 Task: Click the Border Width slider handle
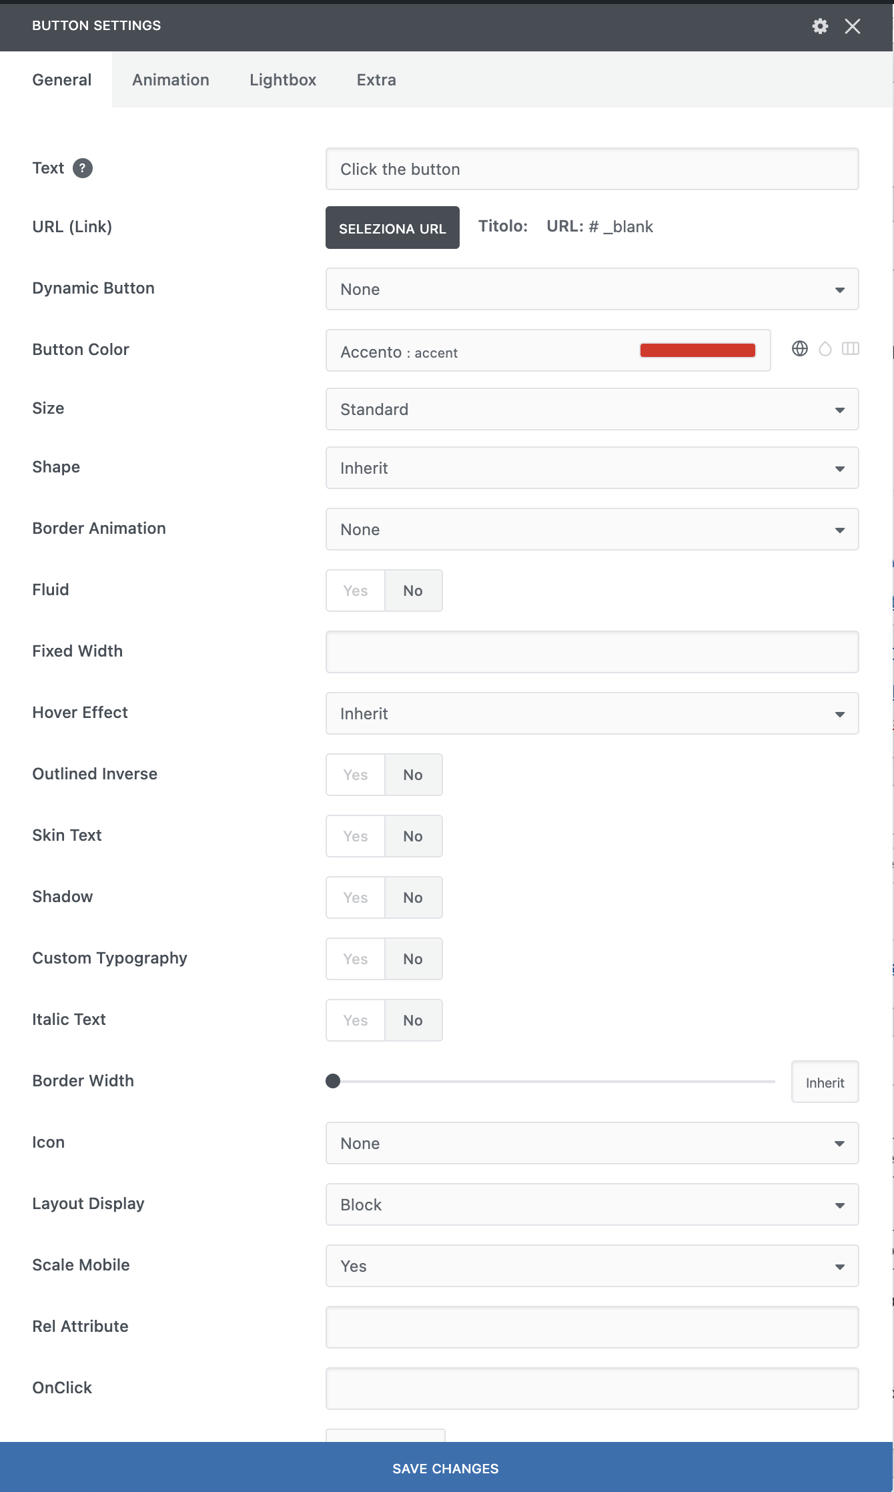[x=333, y=1081]
